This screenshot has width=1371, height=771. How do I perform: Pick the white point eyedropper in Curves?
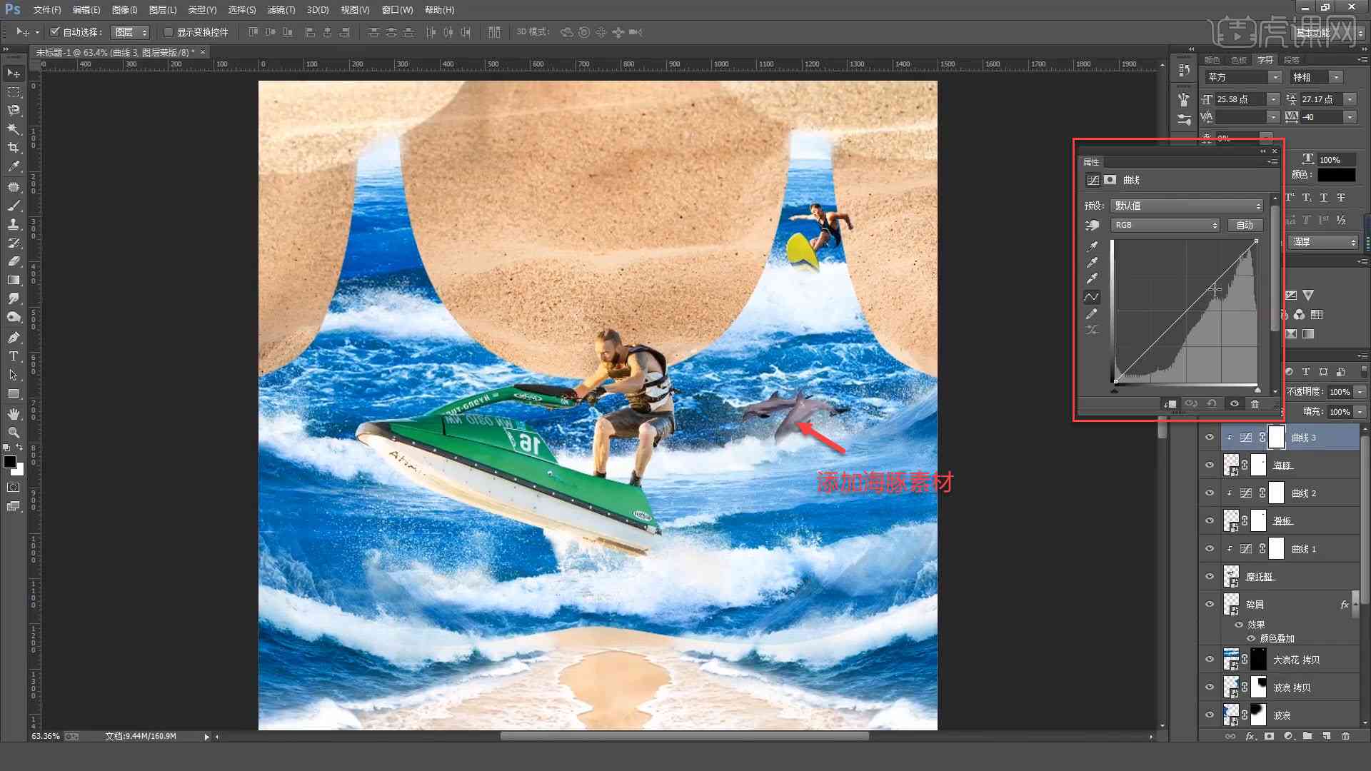1093,279
